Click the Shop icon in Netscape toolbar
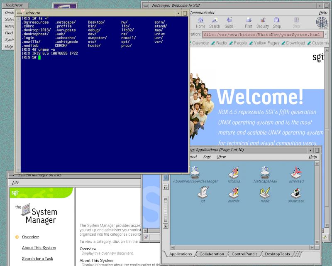 277,23
